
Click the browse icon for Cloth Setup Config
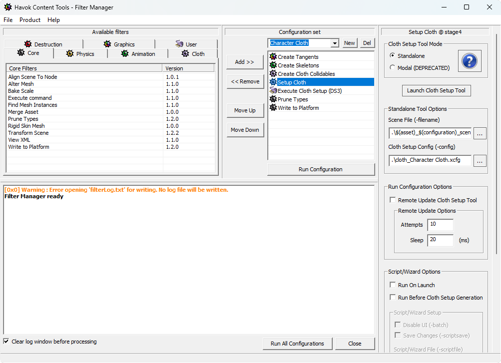point(480,160)
